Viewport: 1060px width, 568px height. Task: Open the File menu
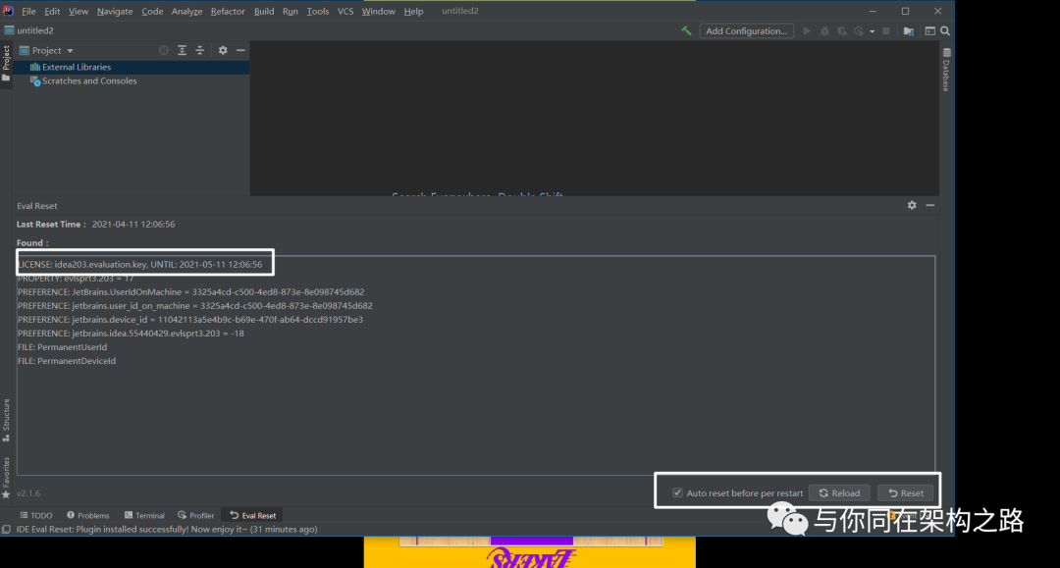28,12
